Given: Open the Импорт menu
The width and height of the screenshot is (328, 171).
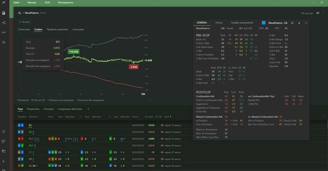Looking at the screenshot, I should pos(32,2).
